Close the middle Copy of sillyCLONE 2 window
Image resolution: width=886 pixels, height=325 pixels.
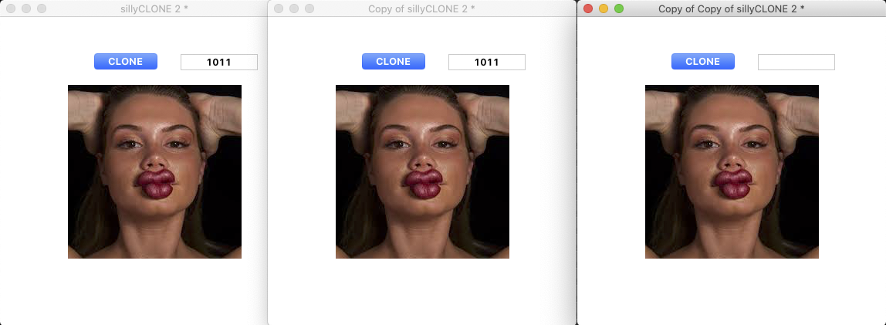pos(279,8)
